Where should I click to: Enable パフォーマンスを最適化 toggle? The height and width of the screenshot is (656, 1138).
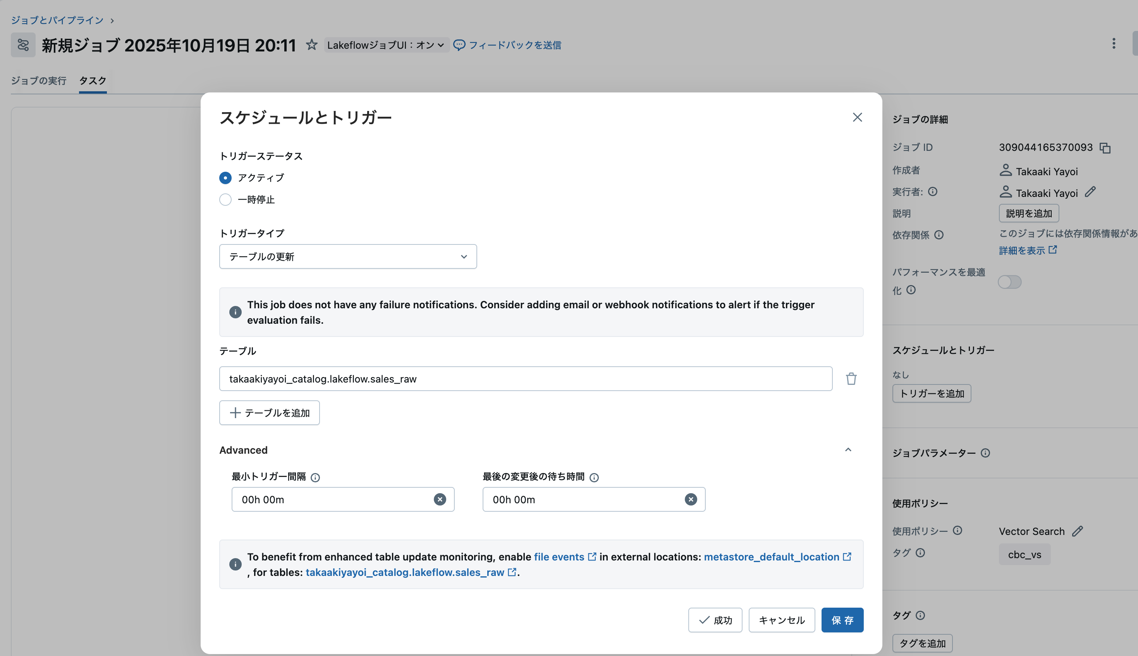1009,282
